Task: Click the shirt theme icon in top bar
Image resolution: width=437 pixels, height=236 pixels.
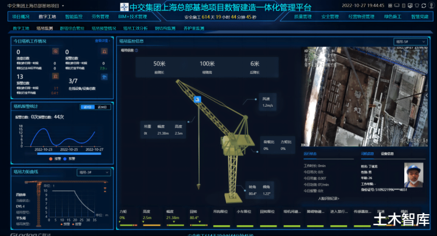Action: (417, 5)
